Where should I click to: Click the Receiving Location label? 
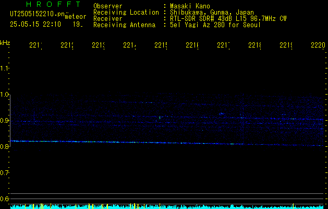coord(126,13)
